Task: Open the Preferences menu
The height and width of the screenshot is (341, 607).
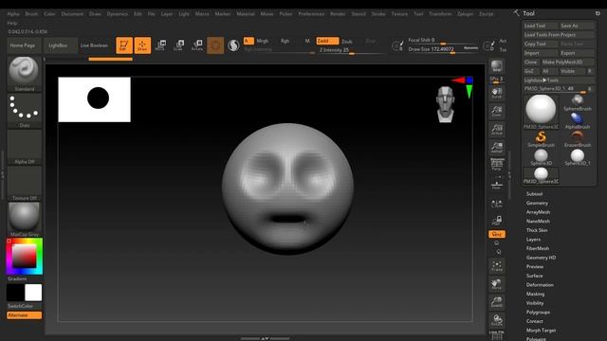Action: (311, 14)
